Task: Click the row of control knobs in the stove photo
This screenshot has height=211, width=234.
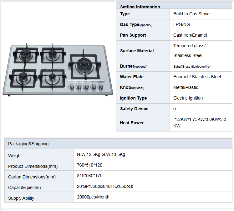Action: pyautogui.click(x=85, y=86)
